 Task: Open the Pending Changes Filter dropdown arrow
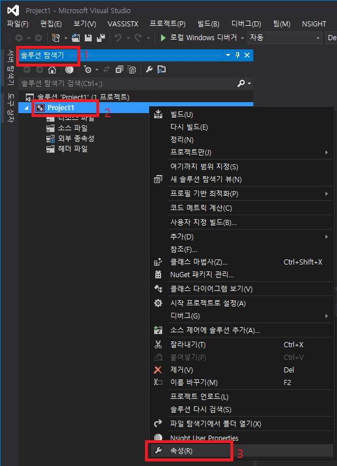coord(97,70)
